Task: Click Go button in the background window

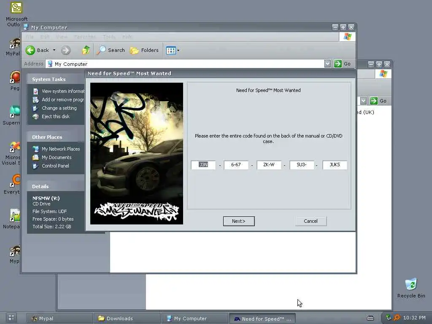Action: tap(378, 101)
